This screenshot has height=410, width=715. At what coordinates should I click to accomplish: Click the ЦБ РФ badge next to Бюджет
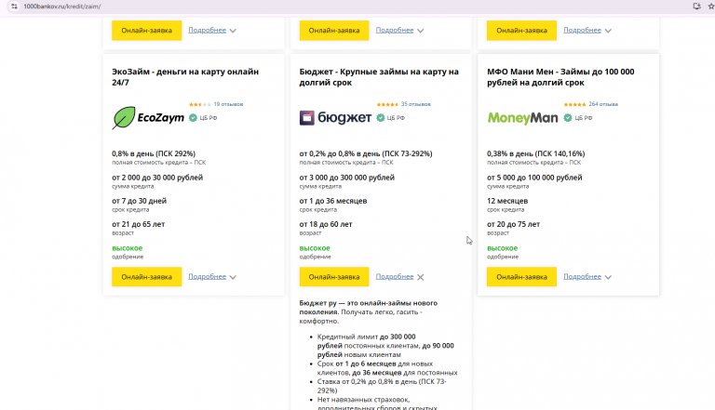tap(391, 118)
